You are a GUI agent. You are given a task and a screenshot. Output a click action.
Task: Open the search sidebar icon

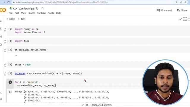[1, 29]
